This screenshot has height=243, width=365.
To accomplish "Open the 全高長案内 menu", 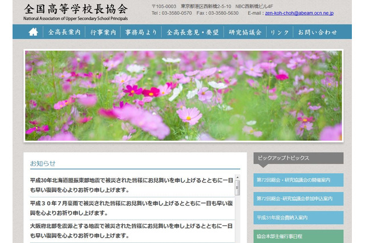I will [64, 32].
